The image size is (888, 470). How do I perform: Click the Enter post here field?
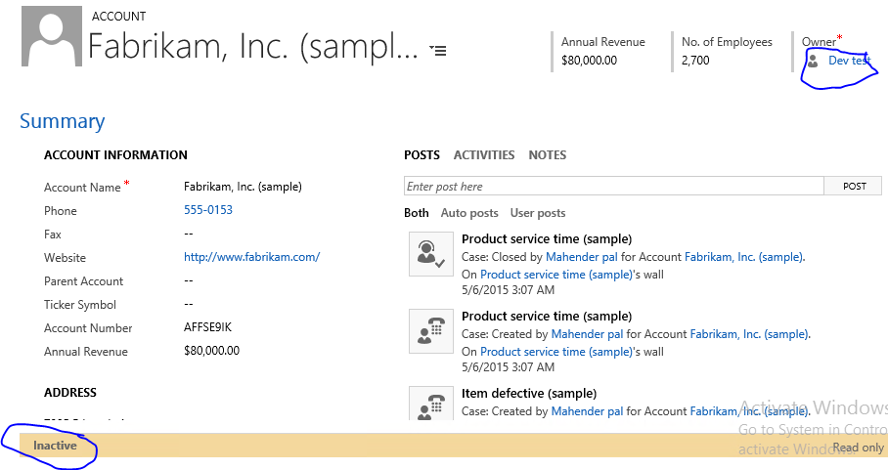(x=614, y=187)
